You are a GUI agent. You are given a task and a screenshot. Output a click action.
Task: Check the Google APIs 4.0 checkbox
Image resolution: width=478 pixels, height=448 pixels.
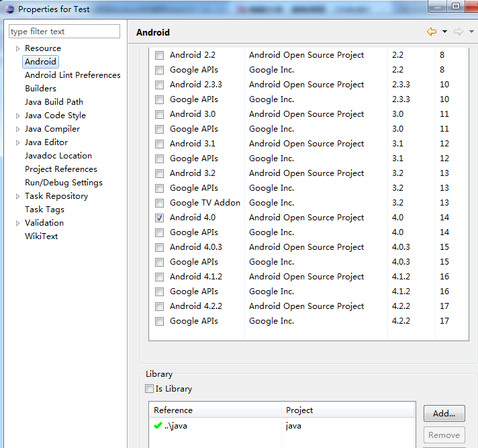click(x=159, y=232)
